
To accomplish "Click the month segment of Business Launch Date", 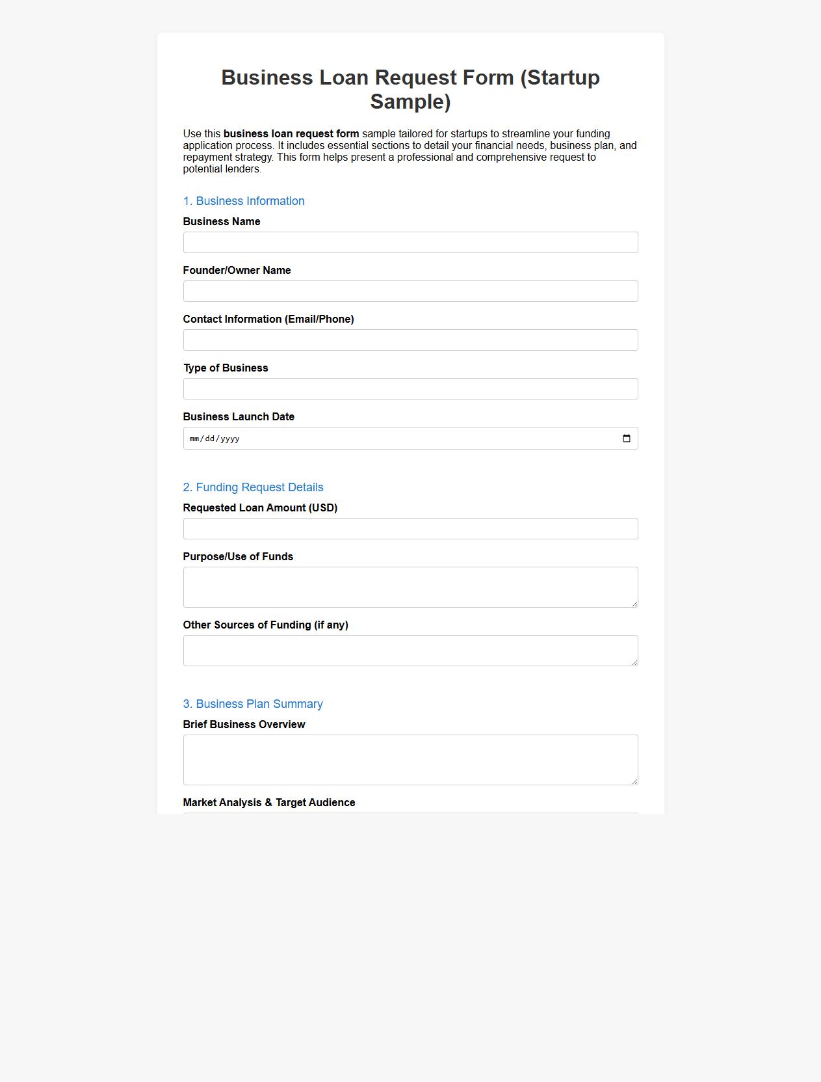I will 194,438.
